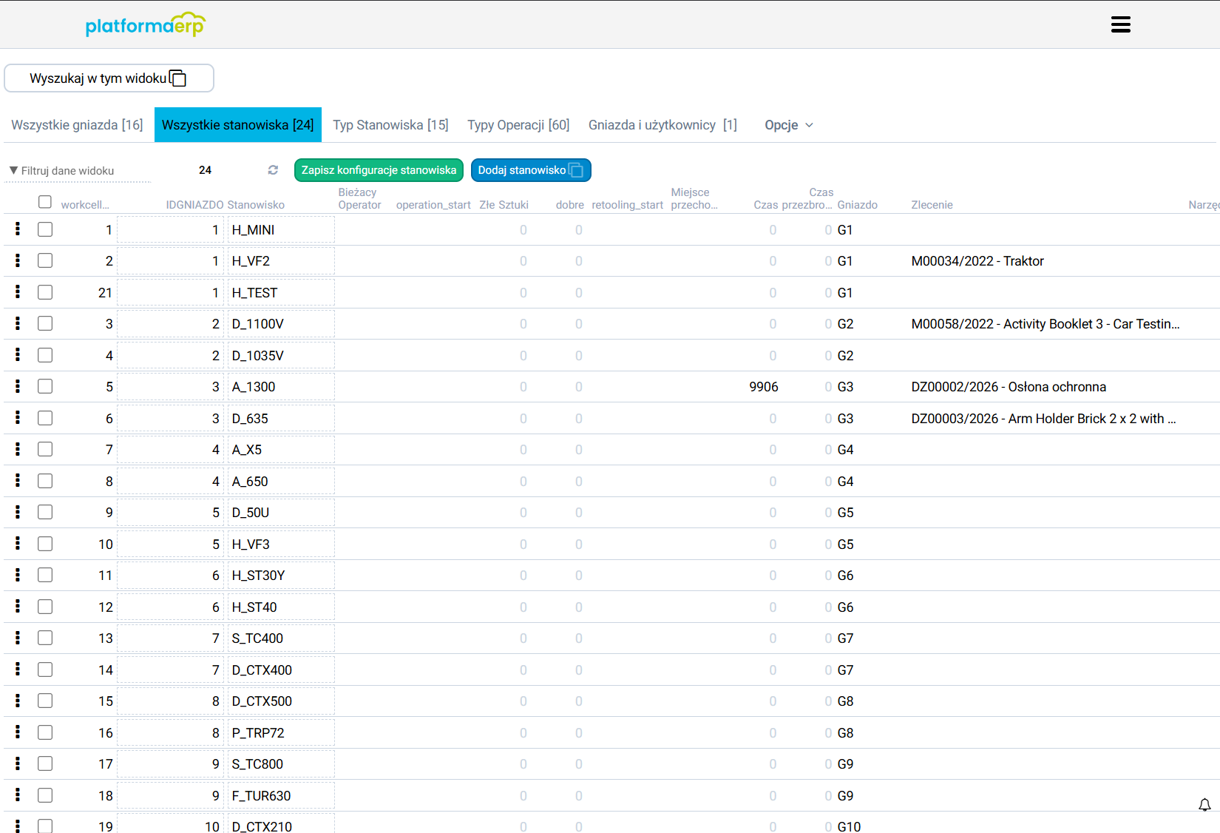Select order M00034/2022 - Traktor

pos(977,261)
